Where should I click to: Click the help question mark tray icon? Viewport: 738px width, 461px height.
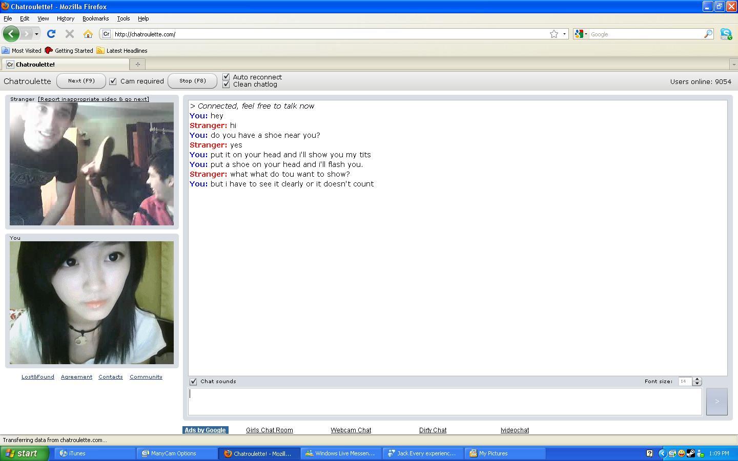pyautogui.click(x=649, y=453)
